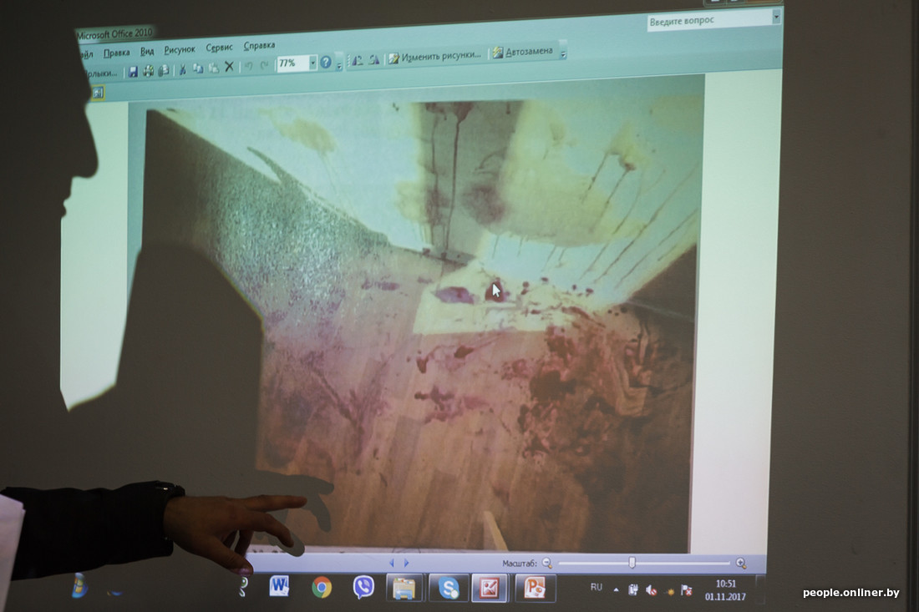Switch to PowerPoint on the taskbar
This screenshot has width=919, height=612.
pos(535,588)
